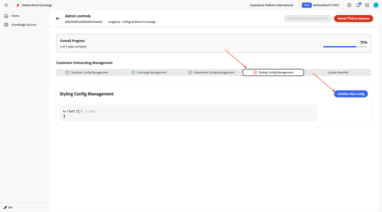Click the Prod environment badge
The image size is (382, 212).
(307, 5)
